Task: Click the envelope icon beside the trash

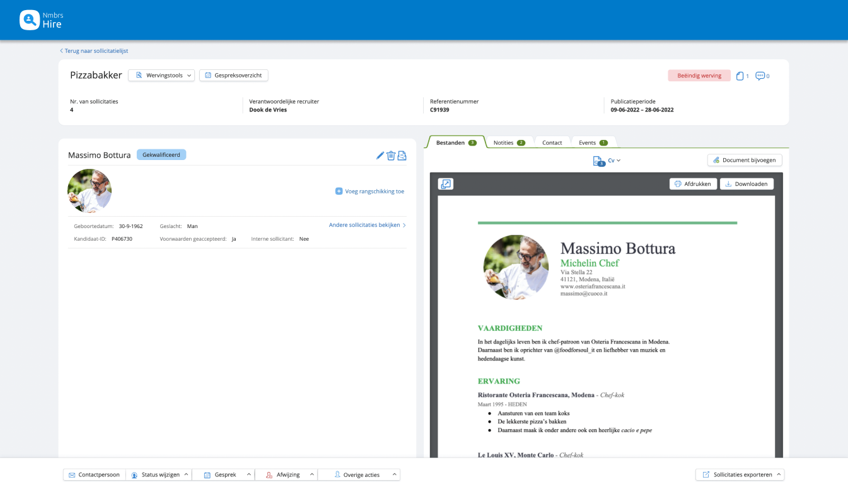Action: [402, 156]
